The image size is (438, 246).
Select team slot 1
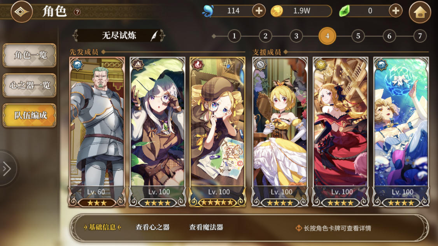(234, 36)
